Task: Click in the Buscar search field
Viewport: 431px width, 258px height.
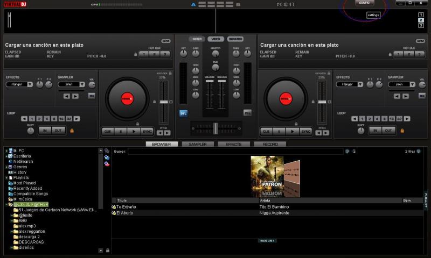Action: [x=235, y=152]
